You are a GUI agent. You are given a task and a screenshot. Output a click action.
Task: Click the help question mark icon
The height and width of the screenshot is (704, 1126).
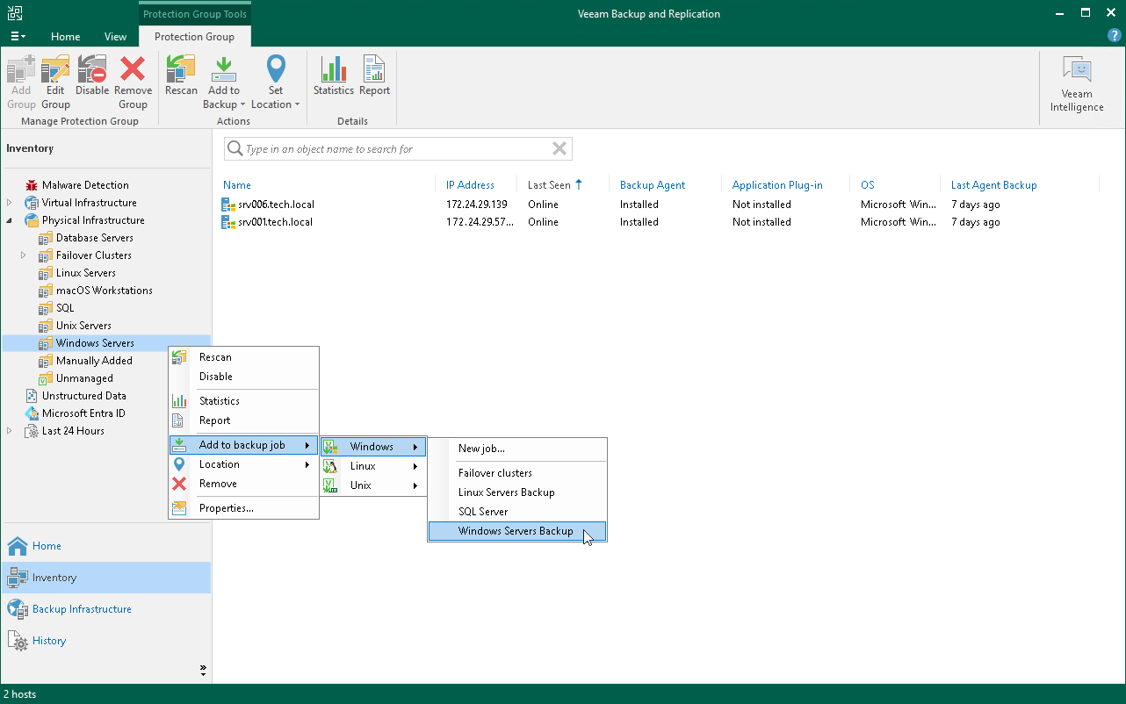(x=1115, y=36)
